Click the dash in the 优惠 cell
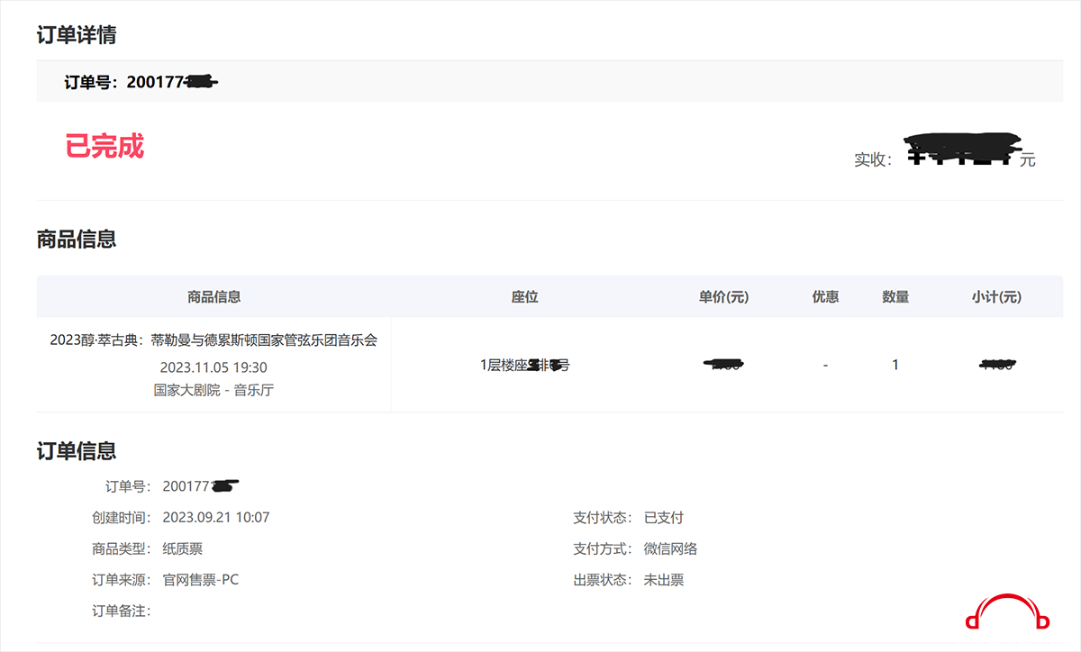 (x=825, y=366)
